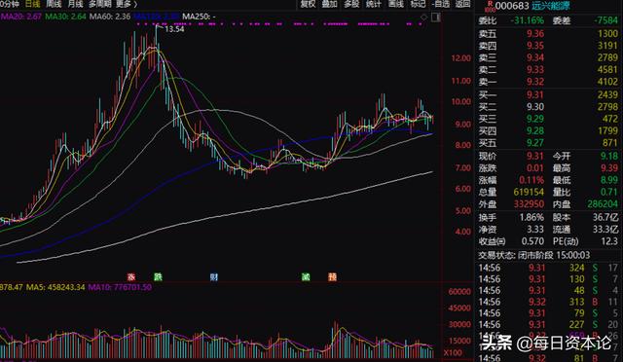
Task: Click the 13.54 high price flag
Action: 174,29
